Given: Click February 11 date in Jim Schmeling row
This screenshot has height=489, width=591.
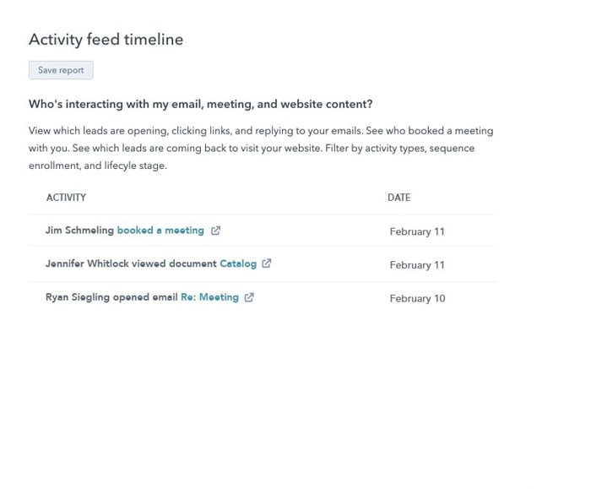Looking at the screenshot, I should (x=417, y=231).
